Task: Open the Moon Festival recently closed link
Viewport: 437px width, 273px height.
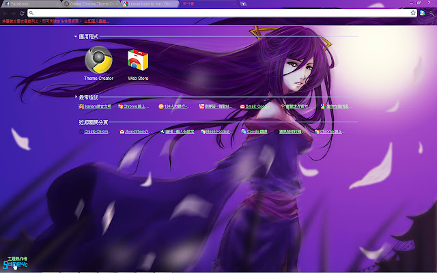Action: point(216,131)
